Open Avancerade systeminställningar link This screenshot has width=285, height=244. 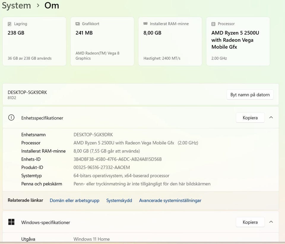coord(170,200)
